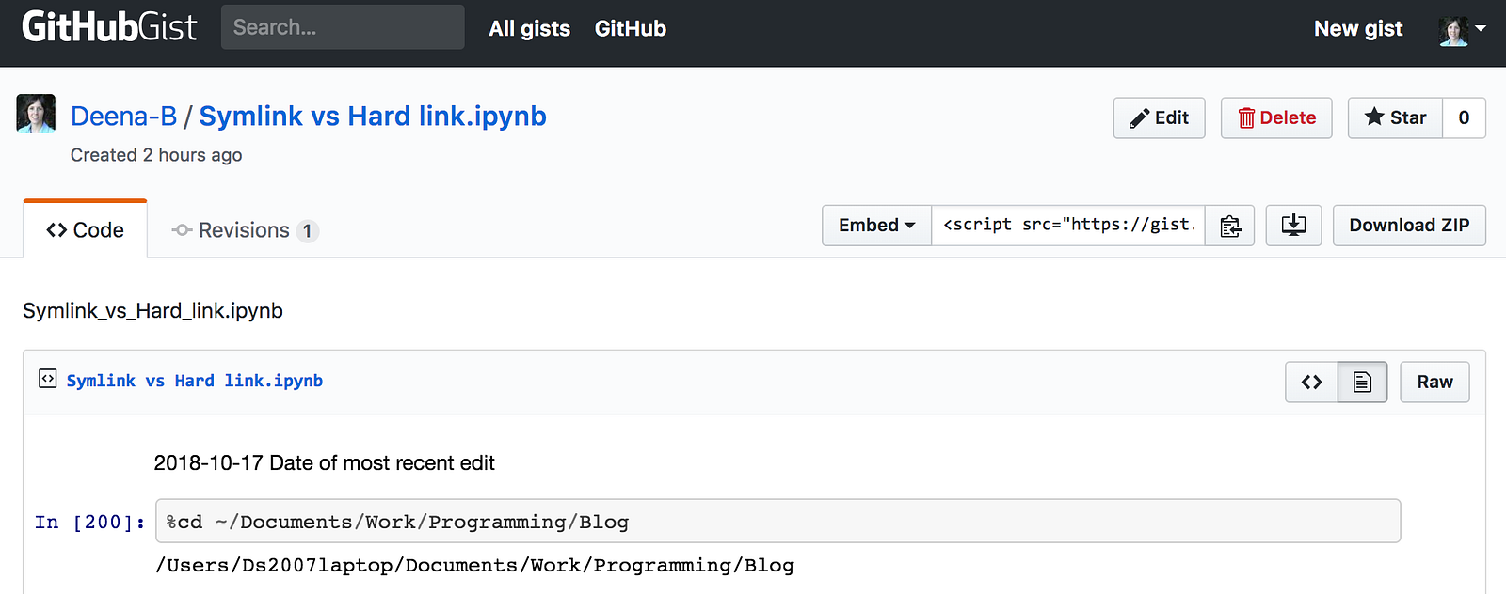Expand the Embed dropdown
Viewport: 1506px width, 594px height.
pyautogui.click(x=876, y=226)
